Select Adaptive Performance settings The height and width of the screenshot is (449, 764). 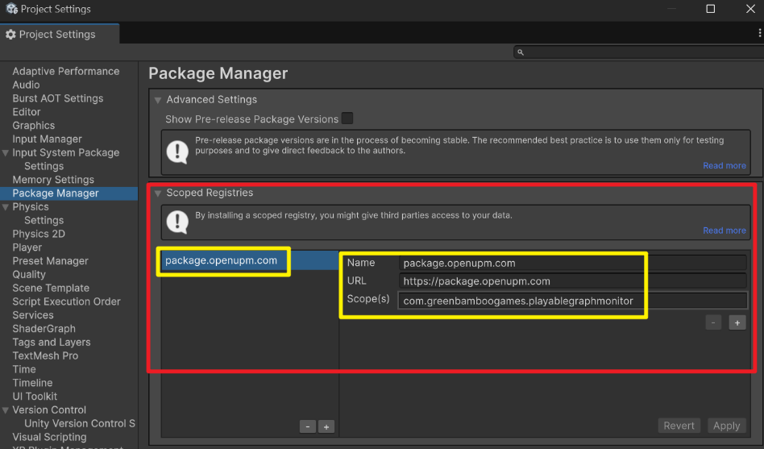pos(66,71)
